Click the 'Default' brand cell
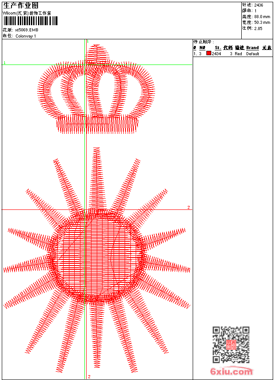The width and height of the screenshot is (274, 380). tap(253, 54)
